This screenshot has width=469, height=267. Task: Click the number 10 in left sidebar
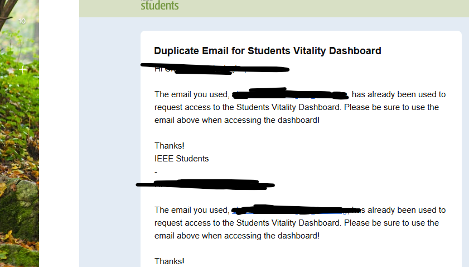(x=22, y=21)
